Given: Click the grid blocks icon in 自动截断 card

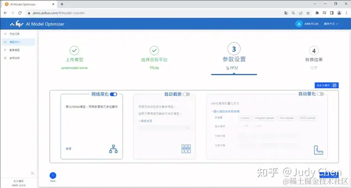Looking at the screenshot, I should [x=186, y=149].
